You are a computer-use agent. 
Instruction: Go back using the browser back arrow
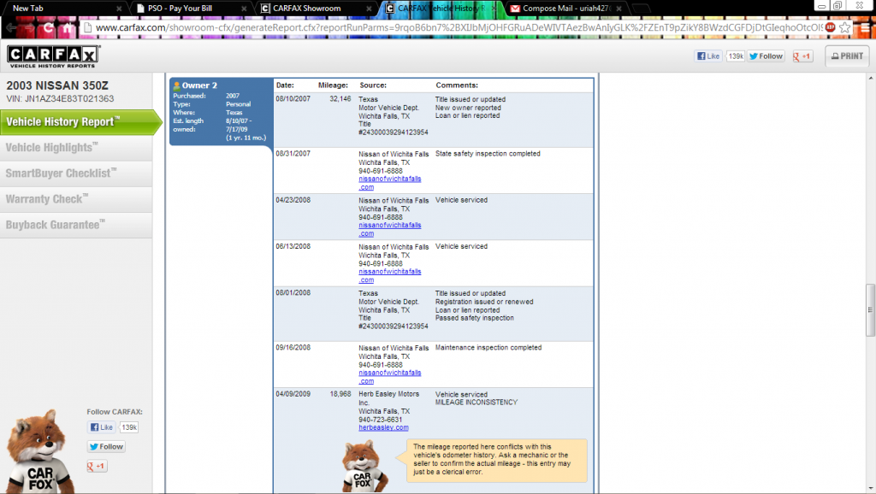[11, 27]
